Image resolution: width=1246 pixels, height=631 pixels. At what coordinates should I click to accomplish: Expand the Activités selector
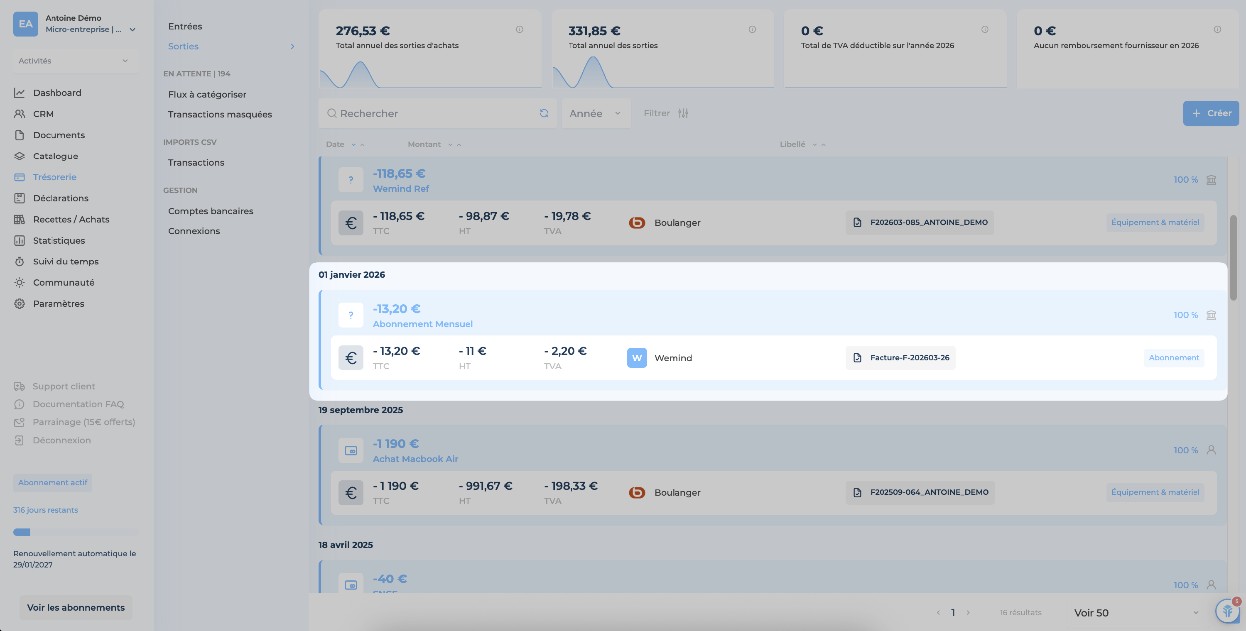[x=75, y=61]
